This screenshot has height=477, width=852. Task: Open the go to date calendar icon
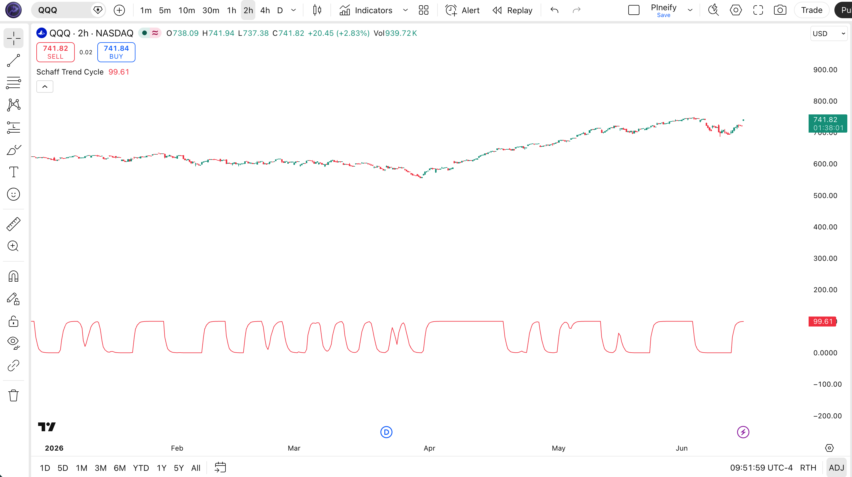(x=220, y=467)
